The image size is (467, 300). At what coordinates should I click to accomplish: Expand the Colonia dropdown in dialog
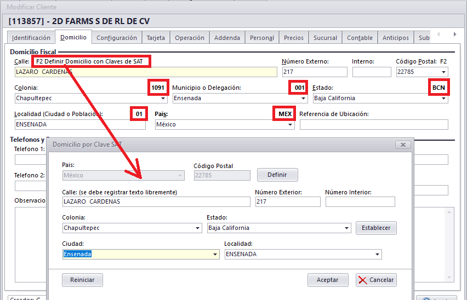(197, 228)
